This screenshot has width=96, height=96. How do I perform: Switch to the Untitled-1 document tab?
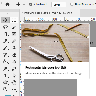[48, 13]
